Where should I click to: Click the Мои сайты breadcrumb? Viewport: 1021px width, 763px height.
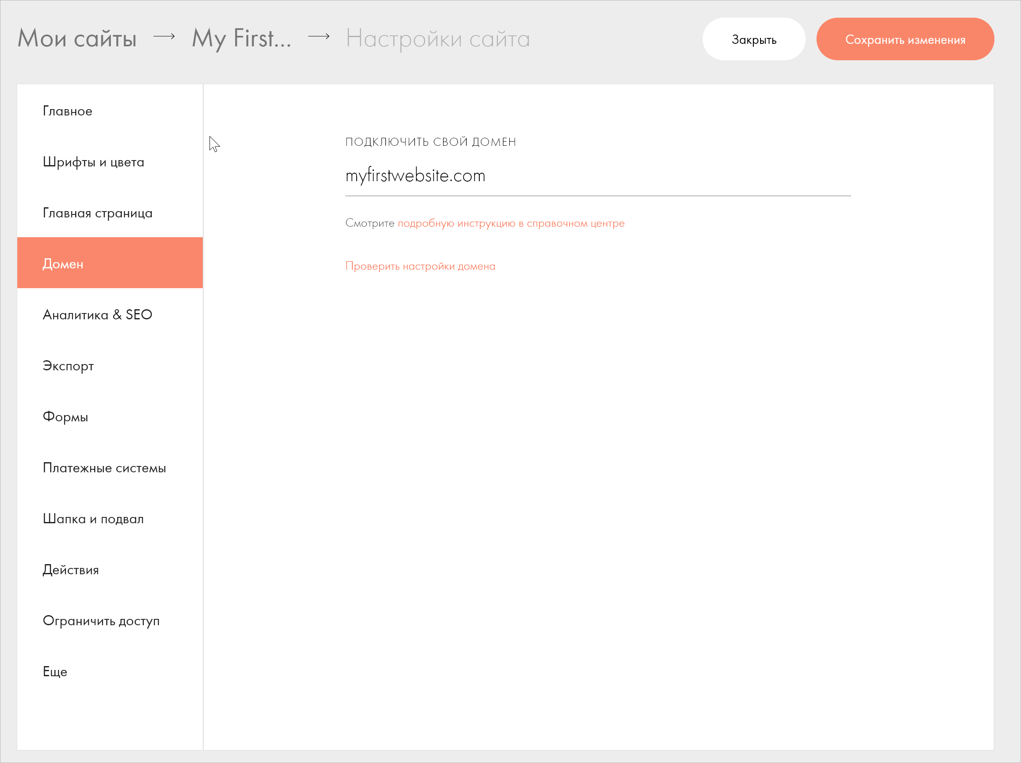pyautogui.click(x=77, y=38)
